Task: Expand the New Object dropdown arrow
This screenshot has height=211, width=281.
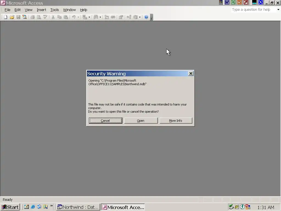Action: pos(140,17)
